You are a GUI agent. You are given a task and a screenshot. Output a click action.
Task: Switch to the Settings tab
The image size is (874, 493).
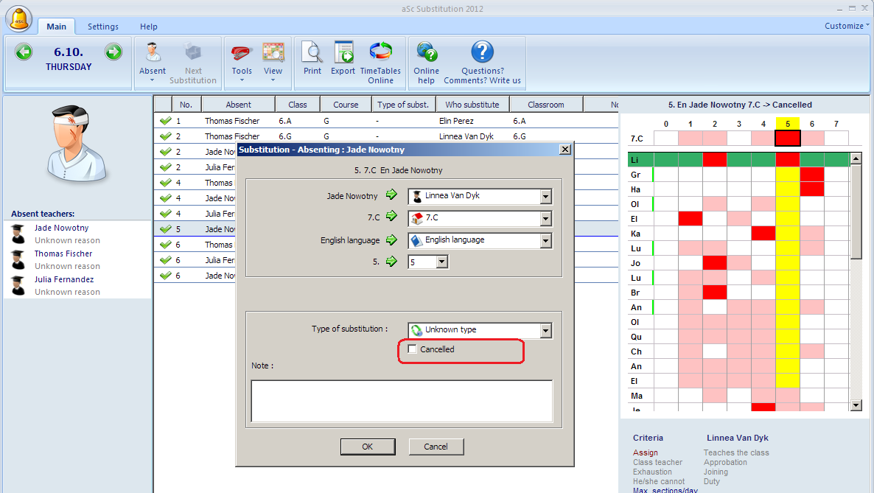pos(103,27)
